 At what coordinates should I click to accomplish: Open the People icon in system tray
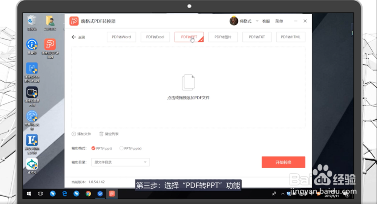point(274,193)
